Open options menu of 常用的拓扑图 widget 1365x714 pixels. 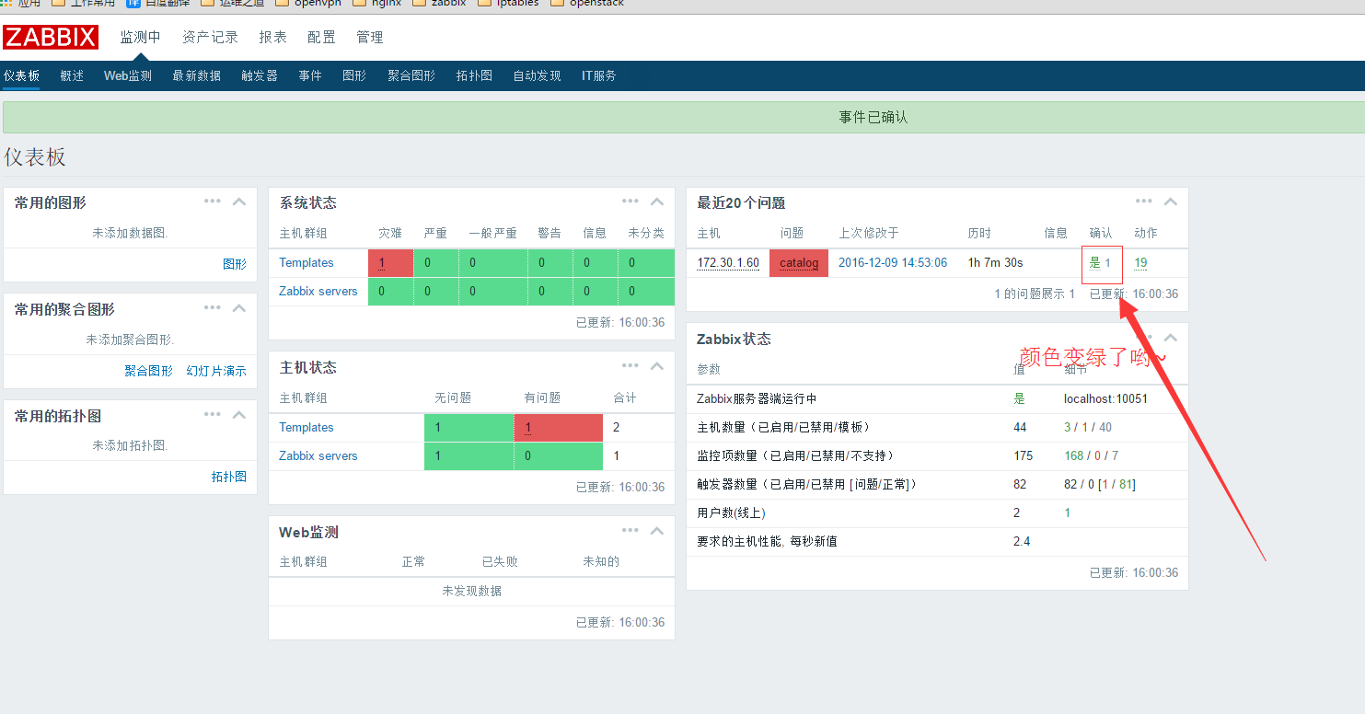(213, 415)
